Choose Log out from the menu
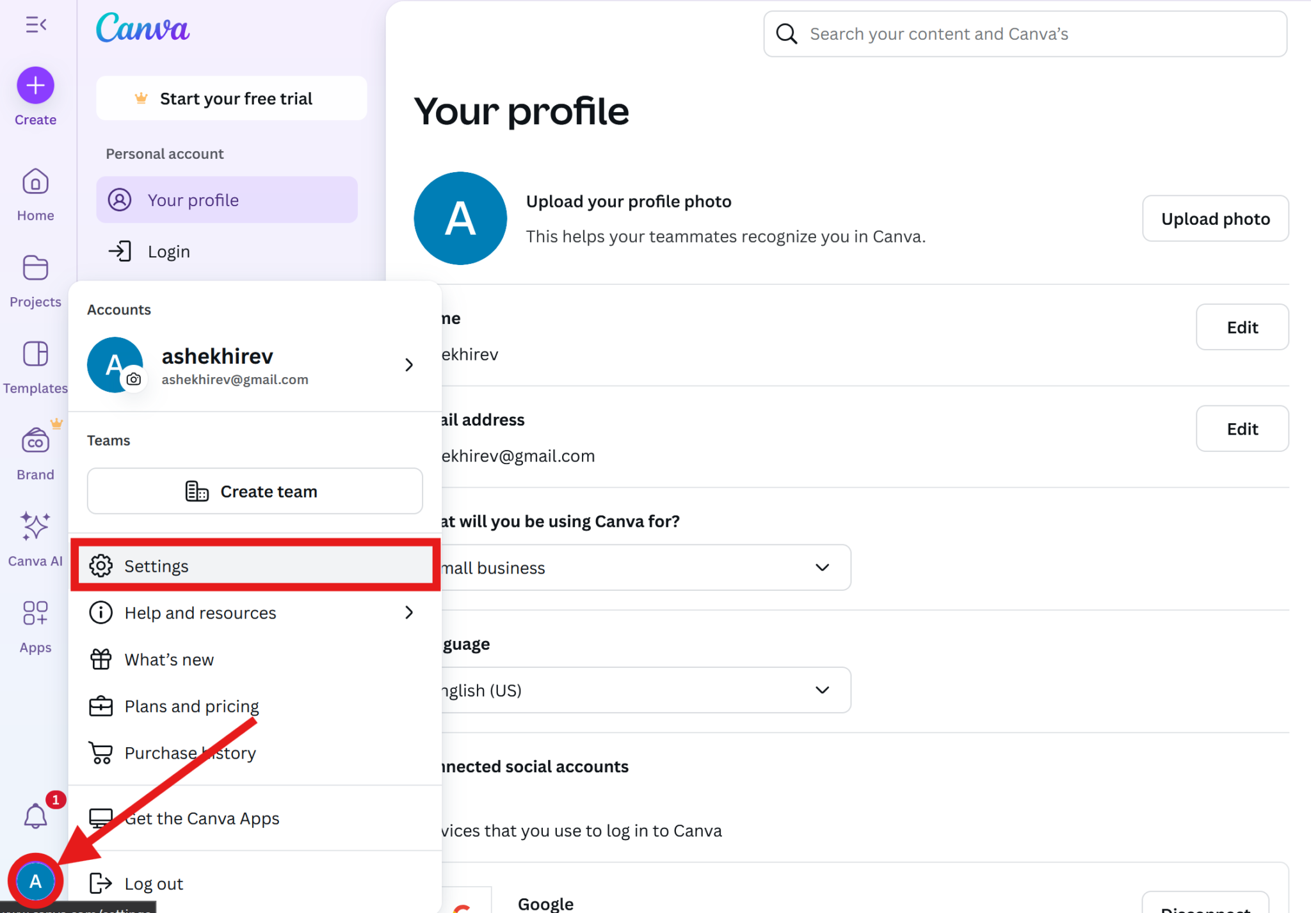1311x913 pixels. point(154,884)
